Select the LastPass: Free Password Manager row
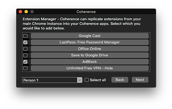The image size is (172, 109). point(90,42)
